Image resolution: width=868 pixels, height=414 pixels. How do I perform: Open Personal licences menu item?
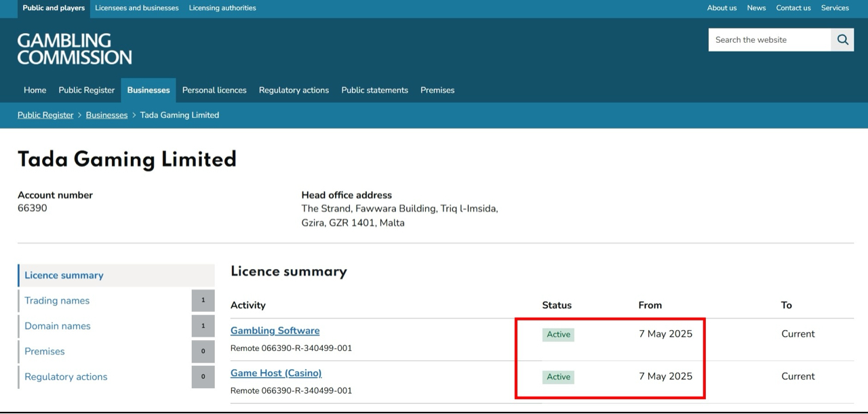[x=214, y=90]
